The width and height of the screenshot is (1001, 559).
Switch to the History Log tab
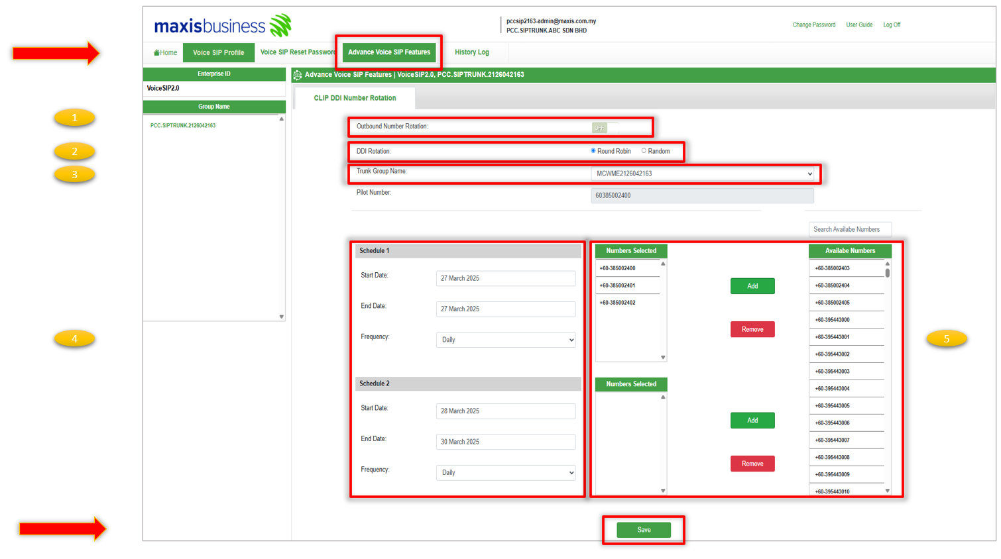pos(471,52)
